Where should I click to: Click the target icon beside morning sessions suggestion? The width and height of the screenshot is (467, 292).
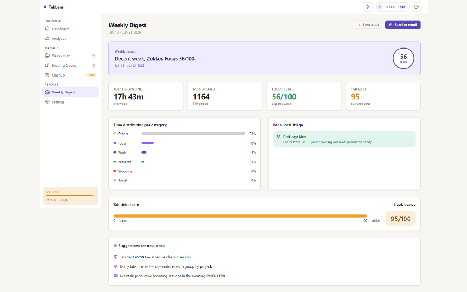coord(116,276)
